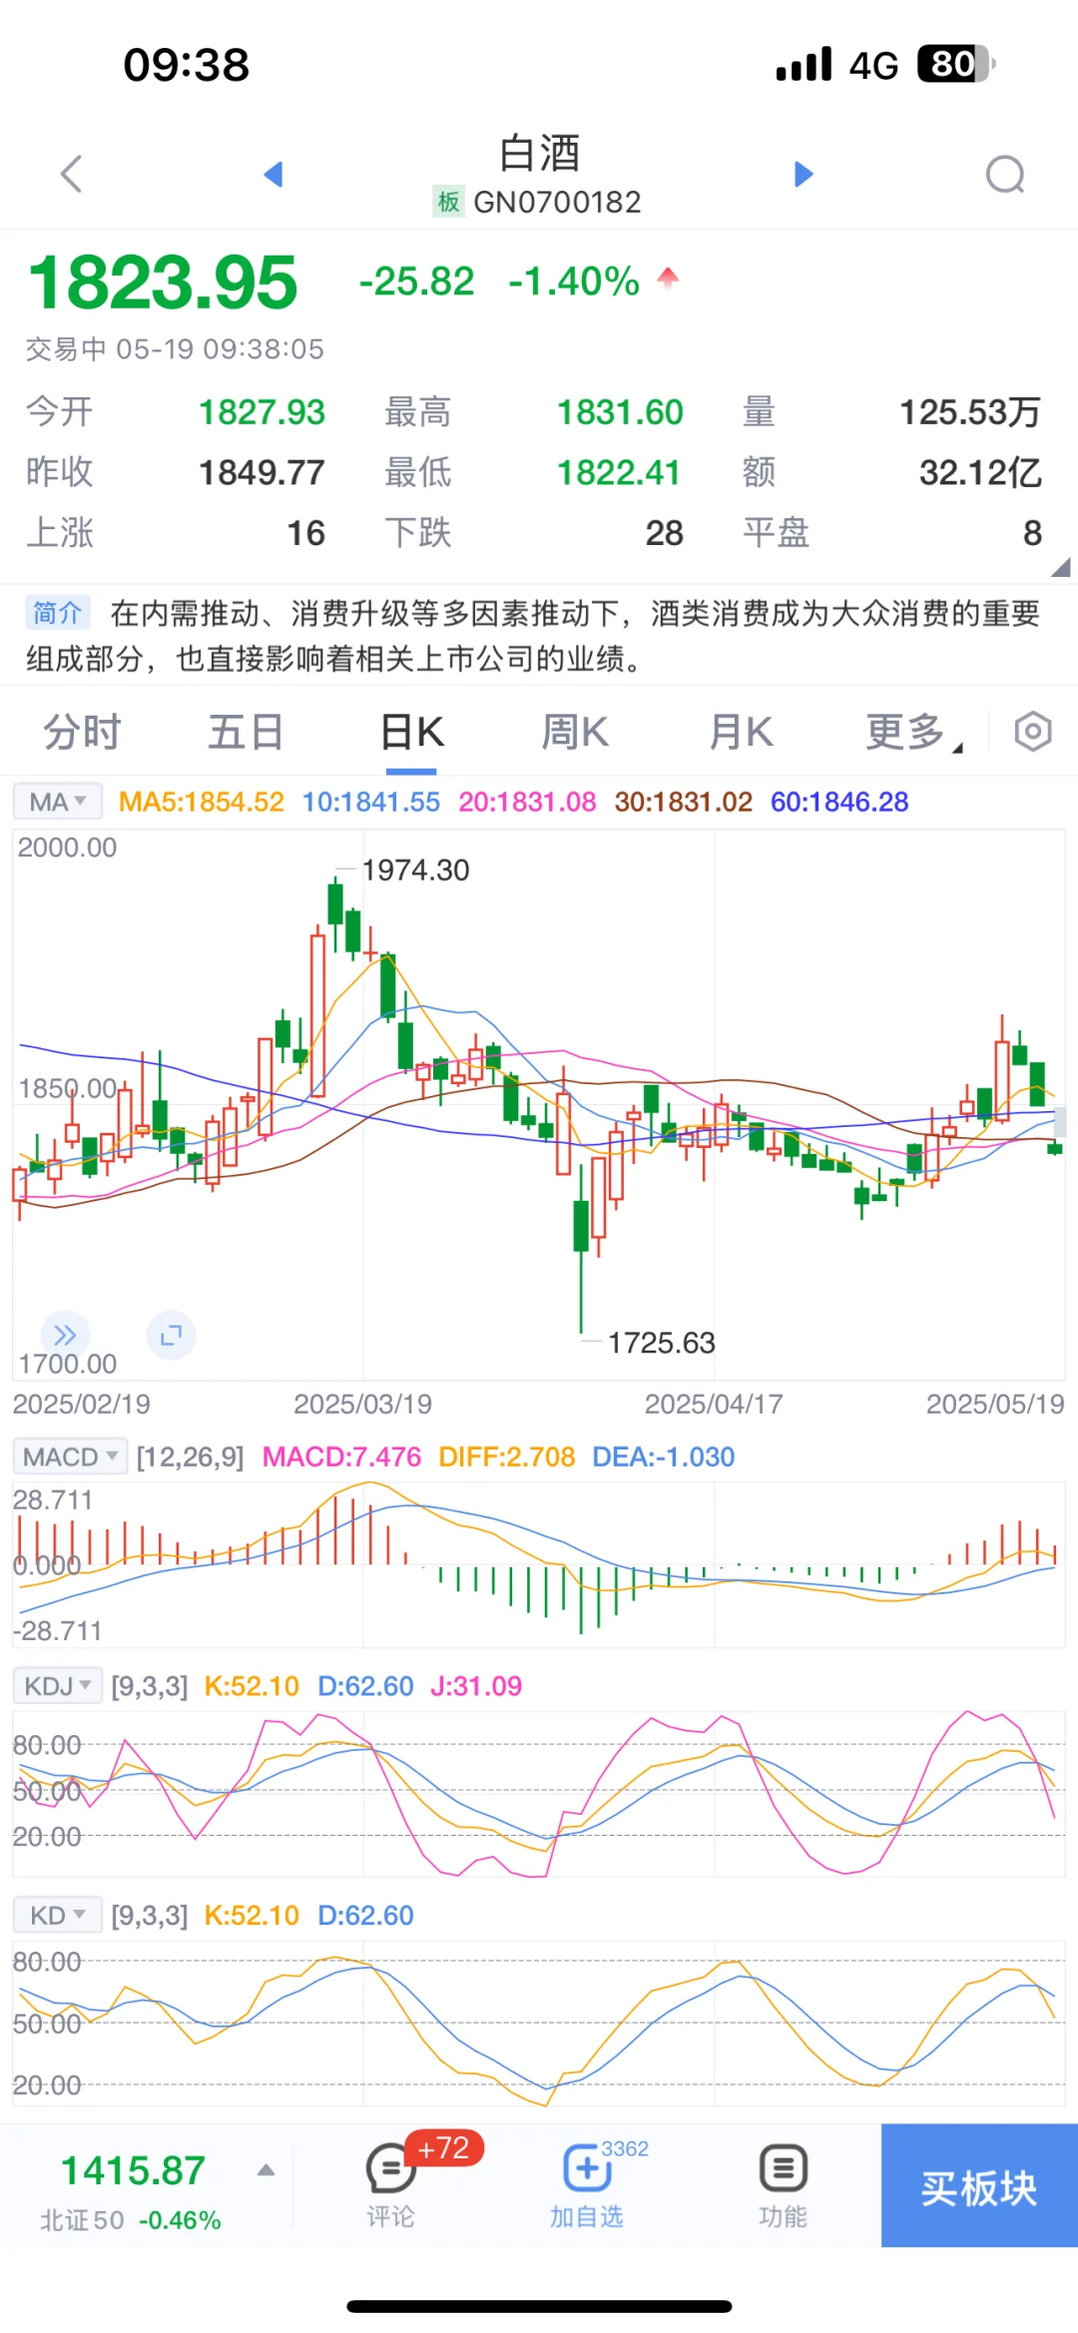This screenshot has width=1078, height=2333.
Task: Open search magnifier icon
Action: click(1005, 175)
